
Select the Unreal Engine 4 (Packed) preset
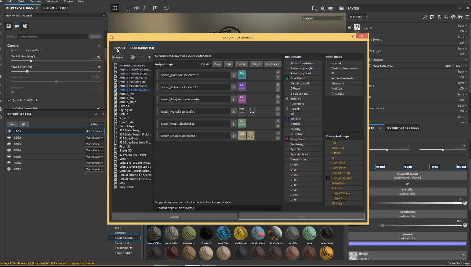[x=135, y=175]
